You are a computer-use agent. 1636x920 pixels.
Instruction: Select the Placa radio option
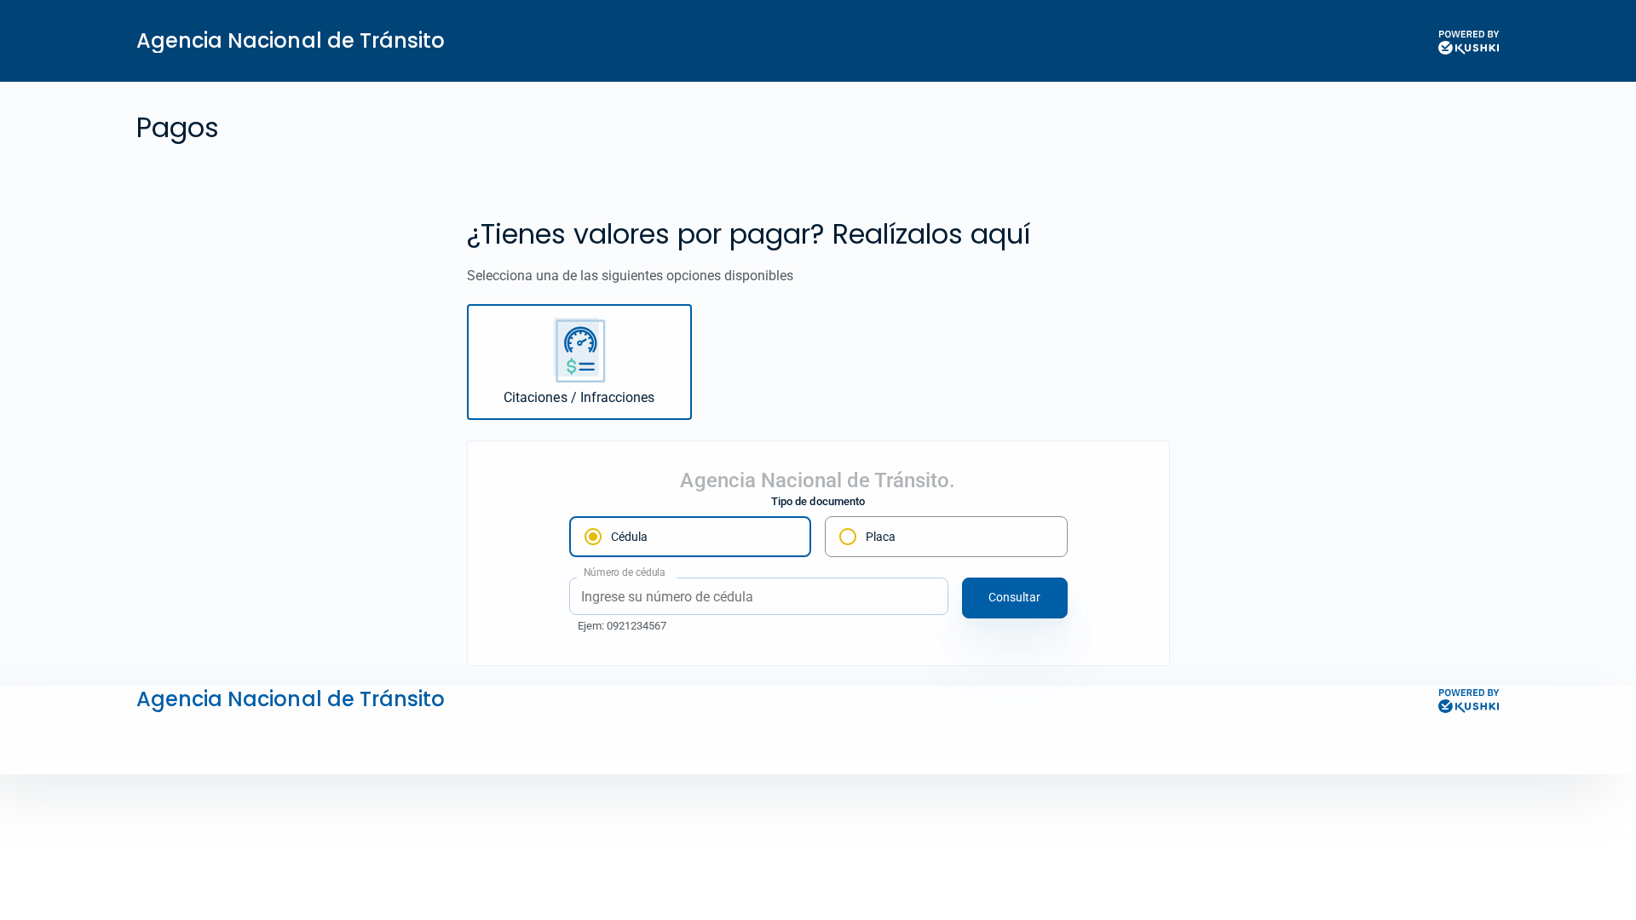point(946,537)
